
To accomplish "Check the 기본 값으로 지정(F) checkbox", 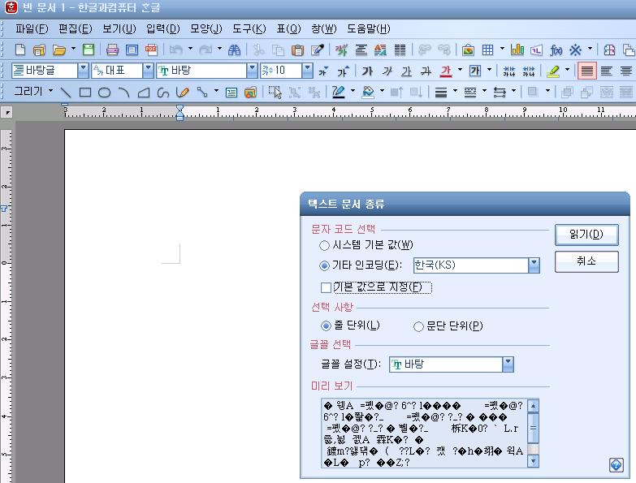I will click(326, 287).
